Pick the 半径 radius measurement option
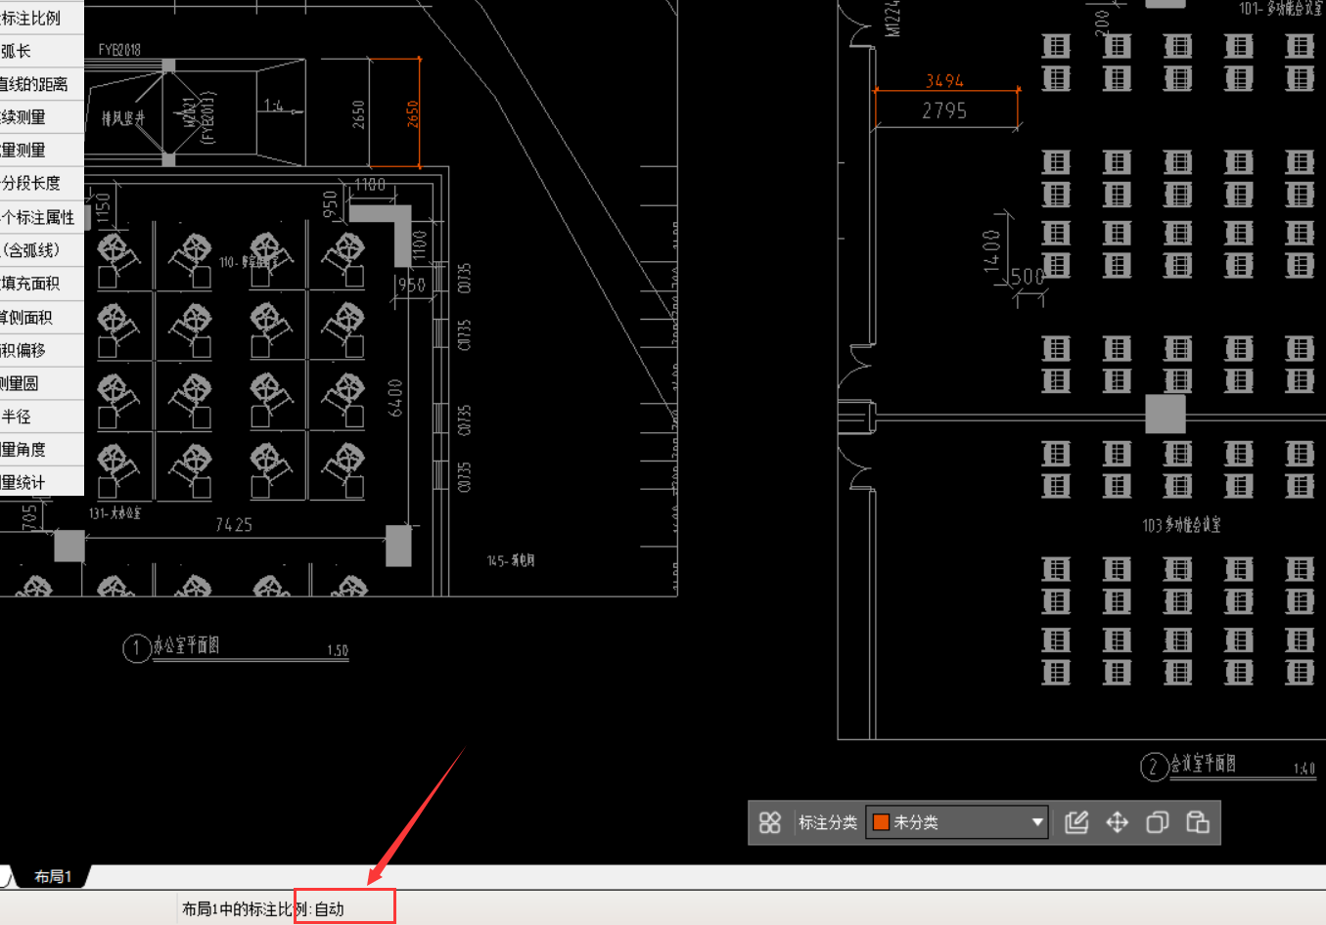The height and width of the screenshot is (925, 1326). point(18,417)
